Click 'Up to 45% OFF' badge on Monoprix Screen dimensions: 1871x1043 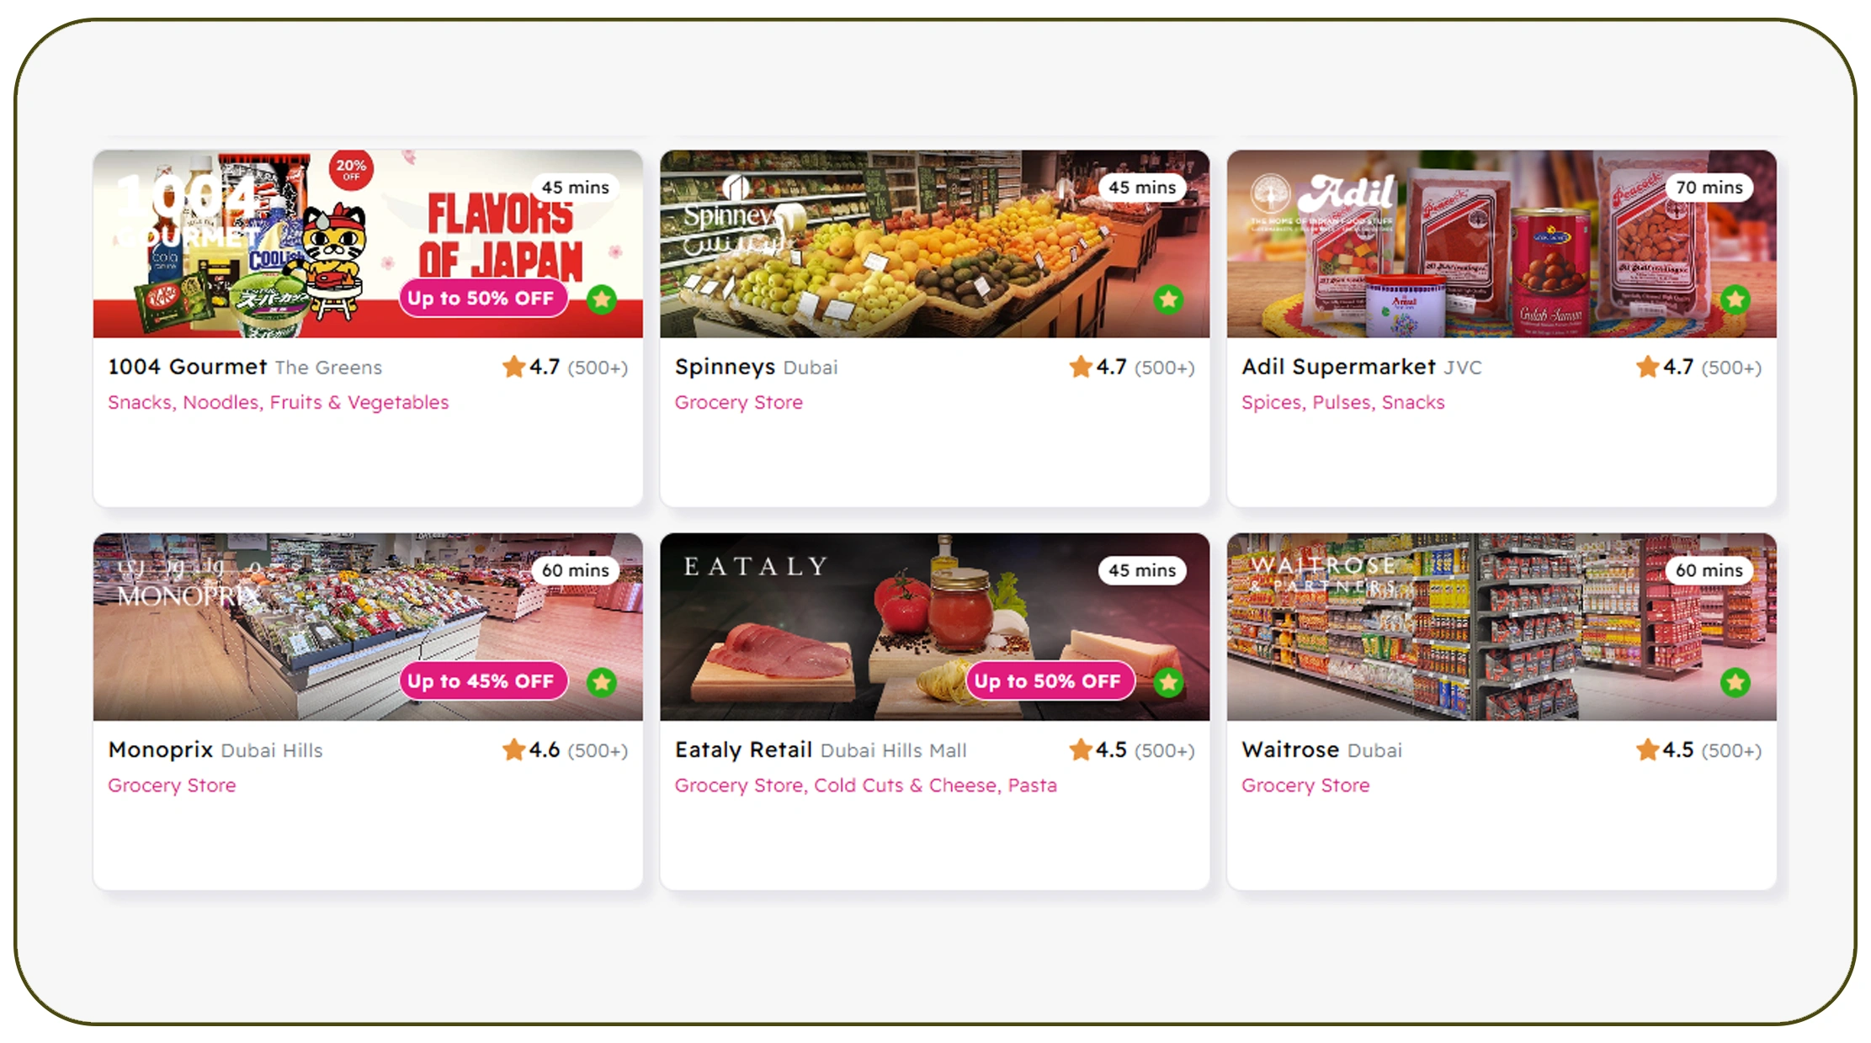pyautogui.click(x=481, y=681)
